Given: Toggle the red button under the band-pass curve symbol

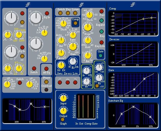Looking at the screenshot, I should coord(67,83).
